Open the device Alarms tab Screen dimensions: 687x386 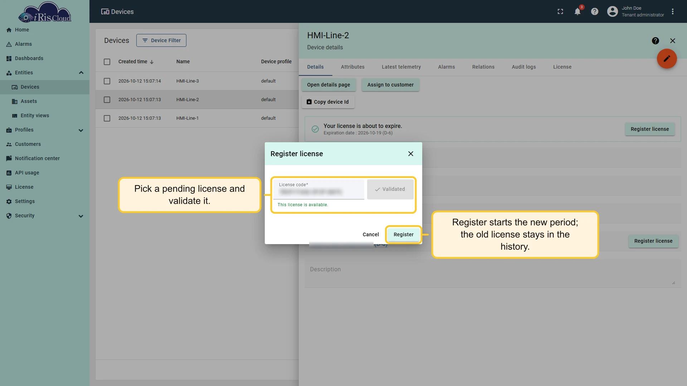(447, 67)
